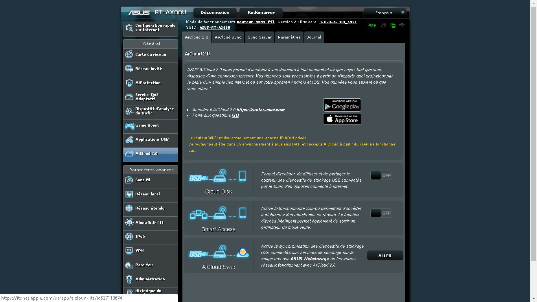
Task: Switch to the AiCloud Sync tab
Action: click(x=228, y=37)
